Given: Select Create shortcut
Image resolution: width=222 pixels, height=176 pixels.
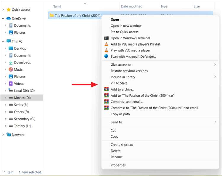Looking at the screenshot, I should 122,145.
